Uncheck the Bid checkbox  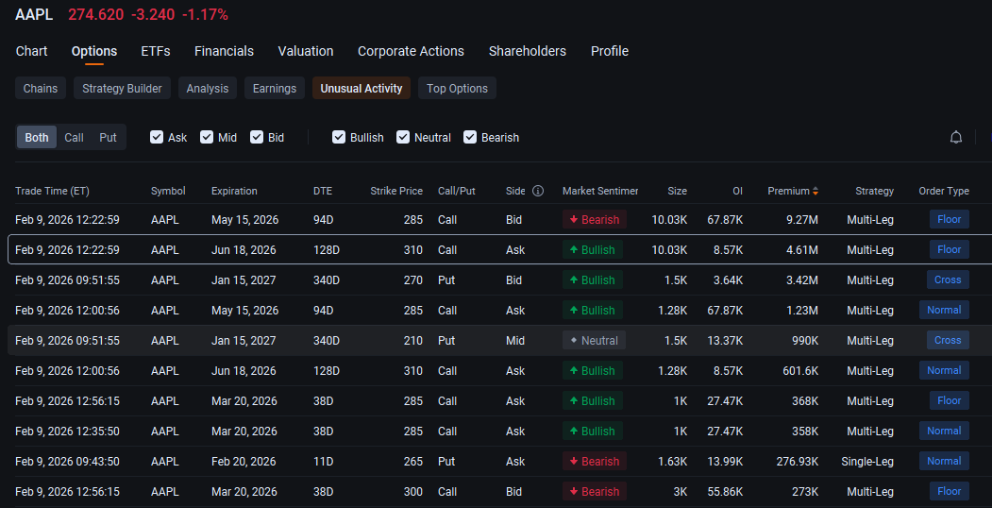click(x=256, y=137)
